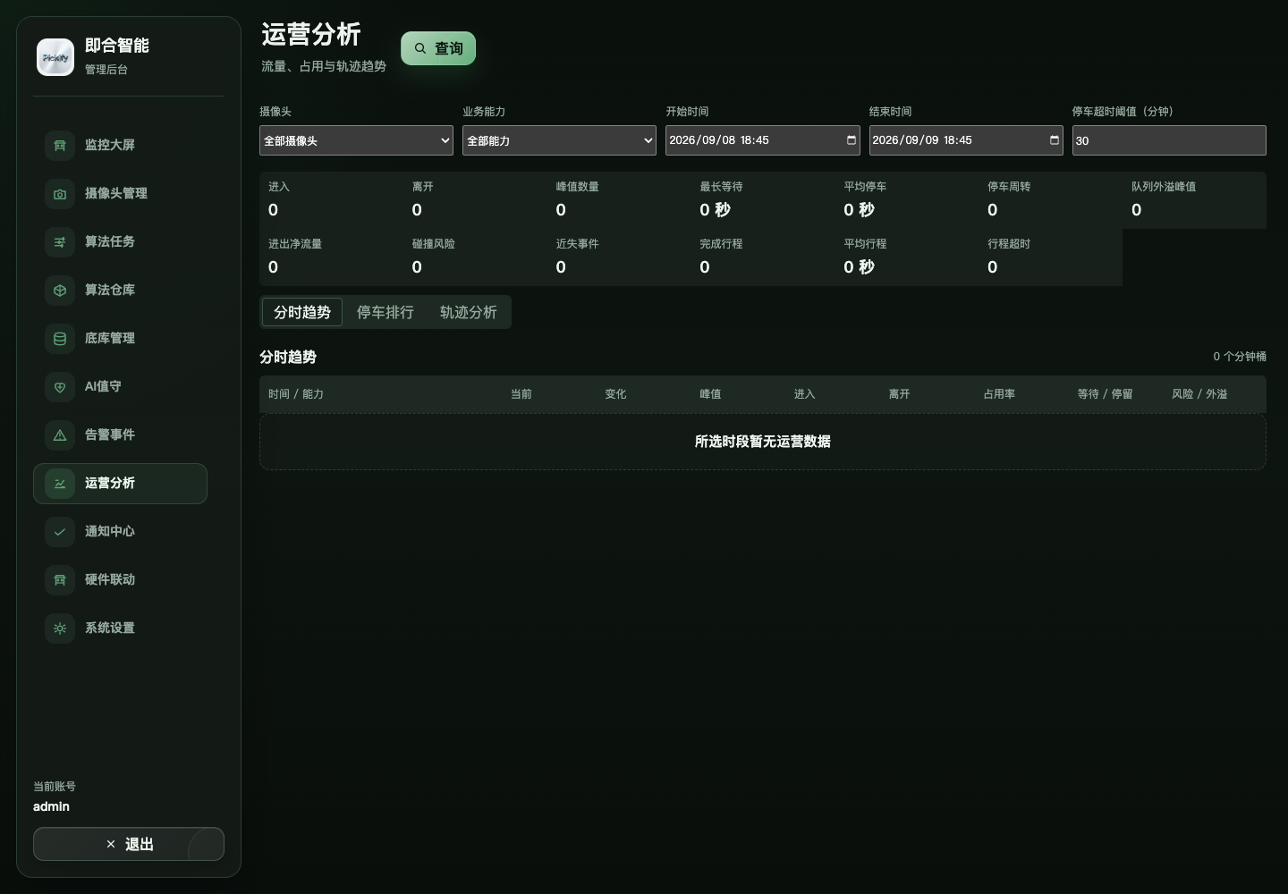Image resolution: width=1288 pixels, height=894 pixels.
Task: Click the 摄像头管理 camera icon
Action: click(x=60, y=193)
